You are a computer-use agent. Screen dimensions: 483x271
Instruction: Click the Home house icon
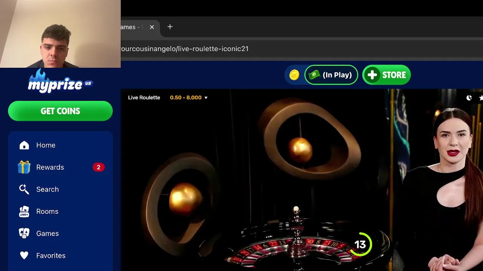(24, 145)
